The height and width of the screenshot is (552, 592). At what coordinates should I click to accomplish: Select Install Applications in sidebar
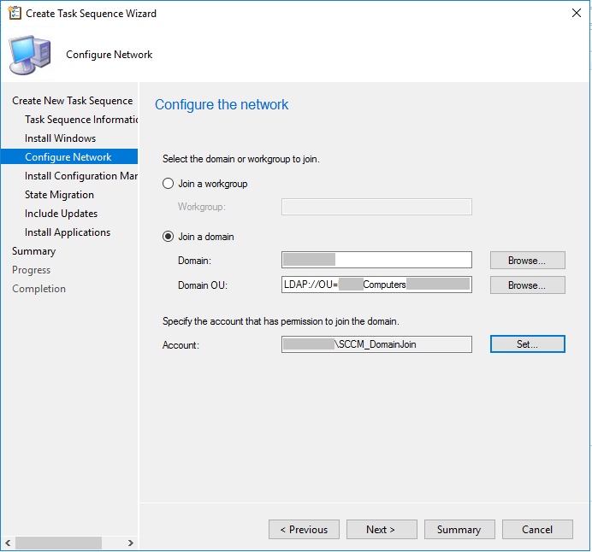tap(68, 232)
